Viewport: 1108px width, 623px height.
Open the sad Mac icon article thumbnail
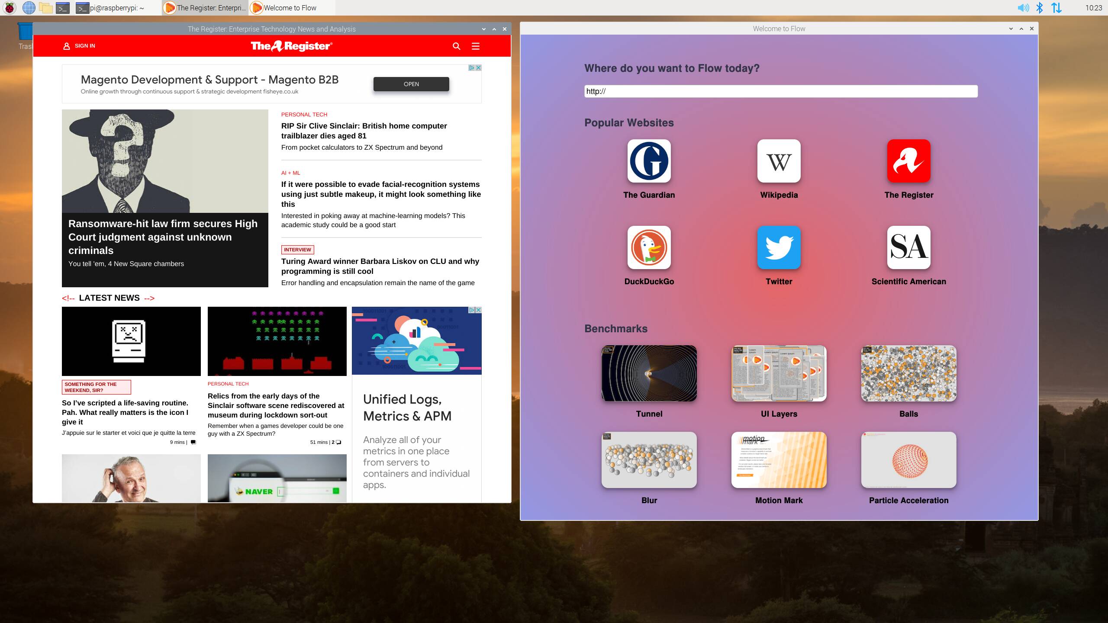coord(131,341)
